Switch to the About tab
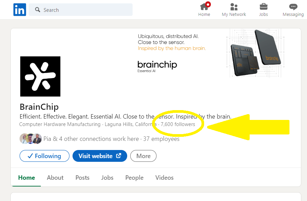 pyautogui.click(x=55, y=177)
